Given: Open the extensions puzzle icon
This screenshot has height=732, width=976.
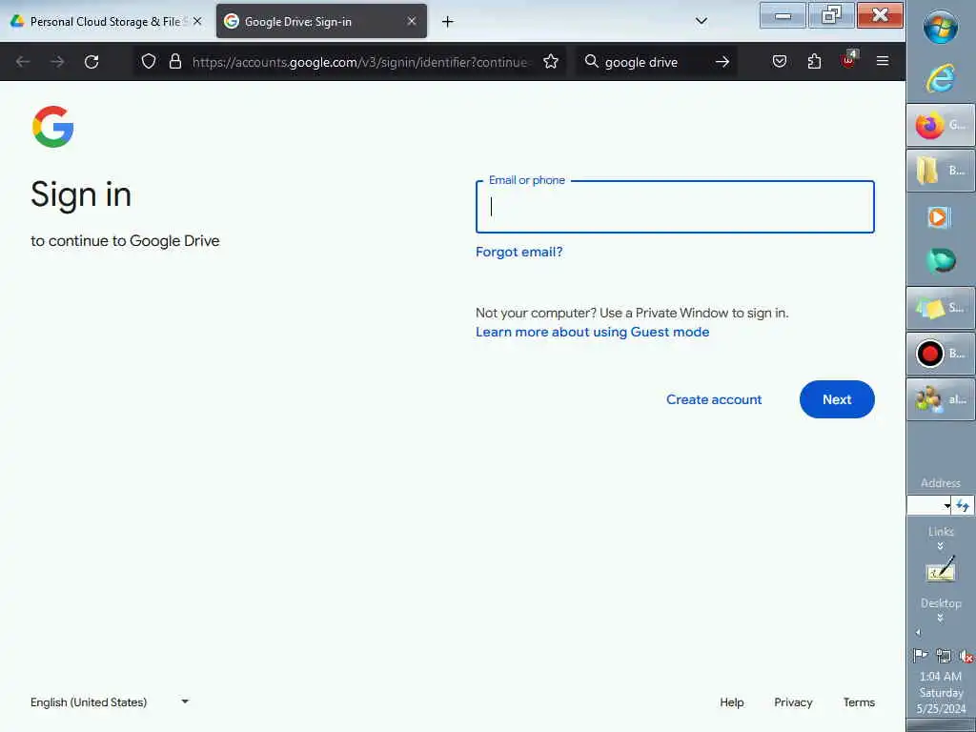Looking at the screenshot, I should pyautogui.click(x=814, y=61).
